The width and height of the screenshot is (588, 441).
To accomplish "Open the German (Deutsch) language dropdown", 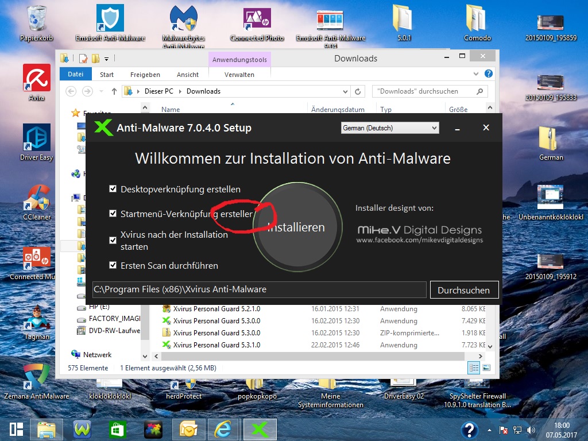I will point(390,128).
